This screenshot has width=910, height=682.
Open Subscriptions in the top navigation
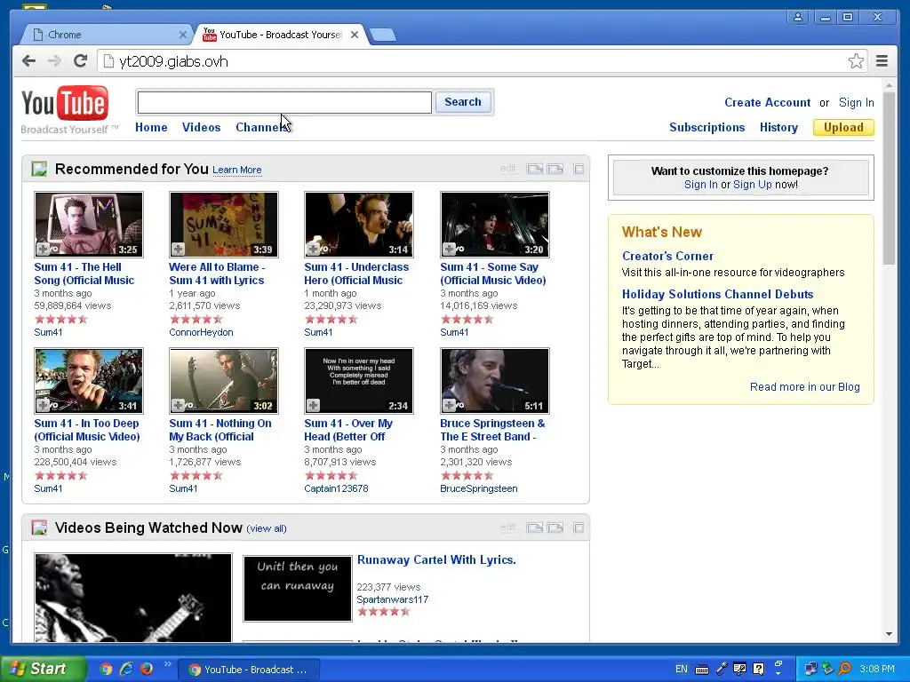(x=706, y=127)
